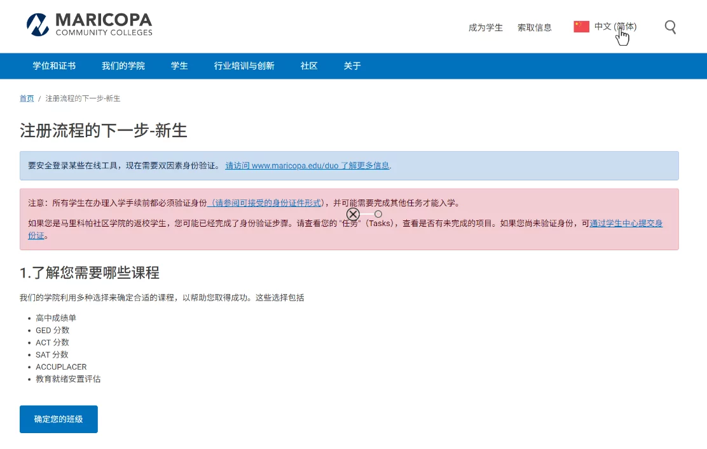Open the 行业培训与创新 menu item
This screenshot has height=449, width=707.
(x=244, y=66)
